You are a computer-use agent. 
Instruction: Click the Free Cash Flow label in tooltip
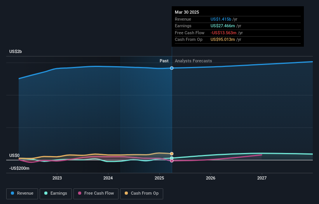tap(190, 33)
